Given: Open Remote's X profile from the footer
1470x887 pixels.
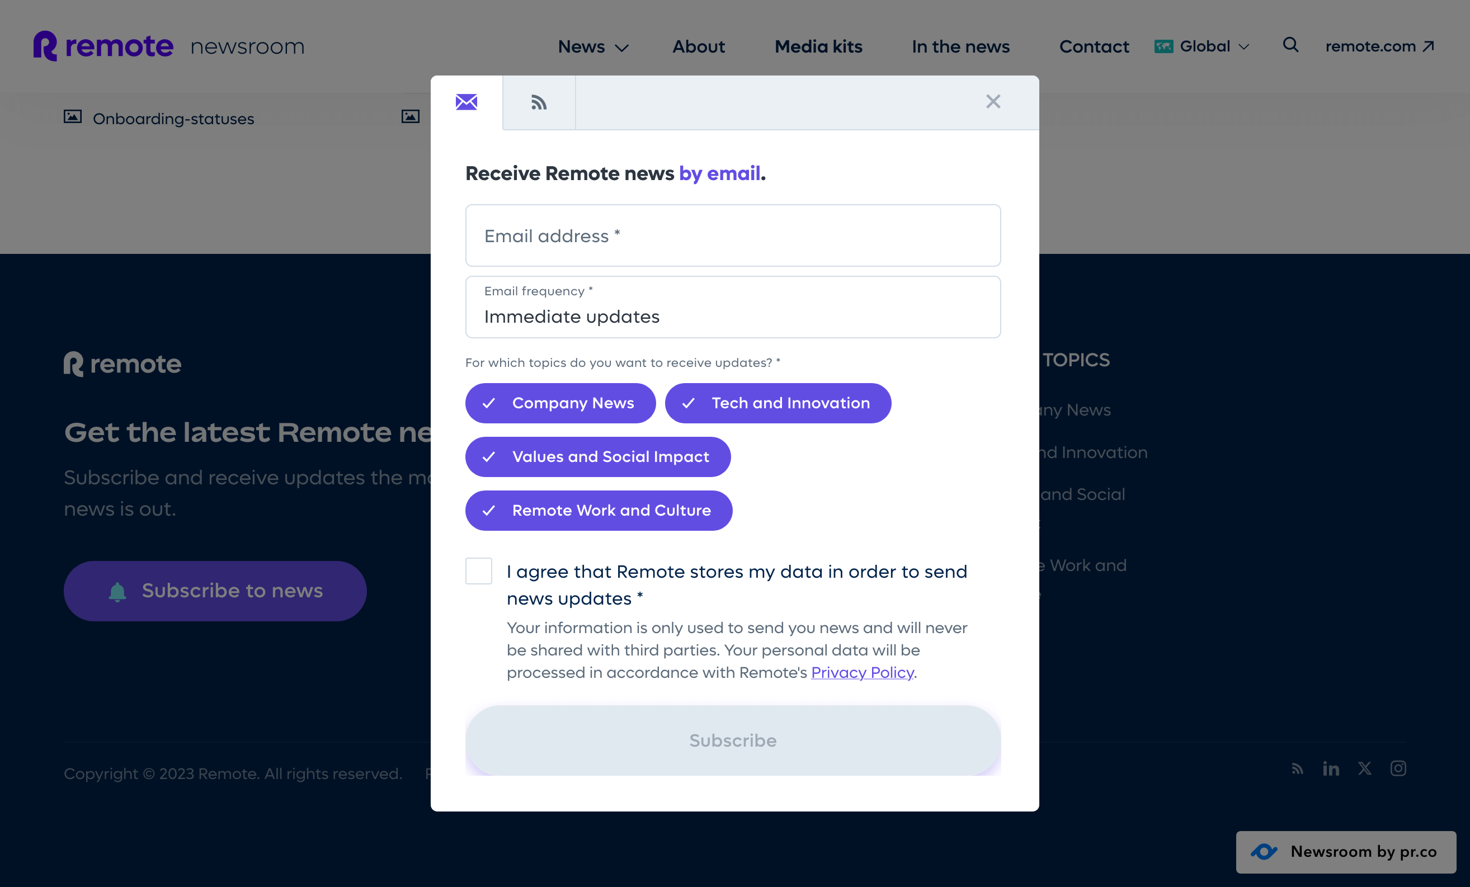Looking at the screenshot, I should [1364, 769].
